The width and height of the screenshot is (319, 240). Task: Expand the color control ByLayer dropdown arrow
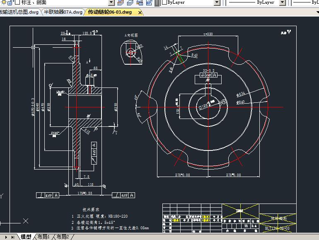coord(217,2)
